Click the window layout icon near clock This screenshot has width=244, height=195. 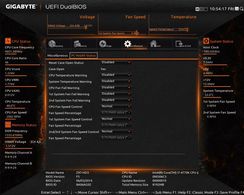[x=206, y=9]
